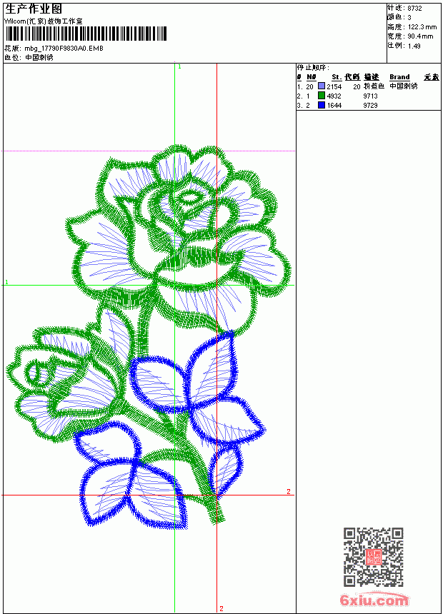443x614 pixels.
Task: Select the file name mbg_17790F9830A0.EMB
Action: click(x=64, y=49)
